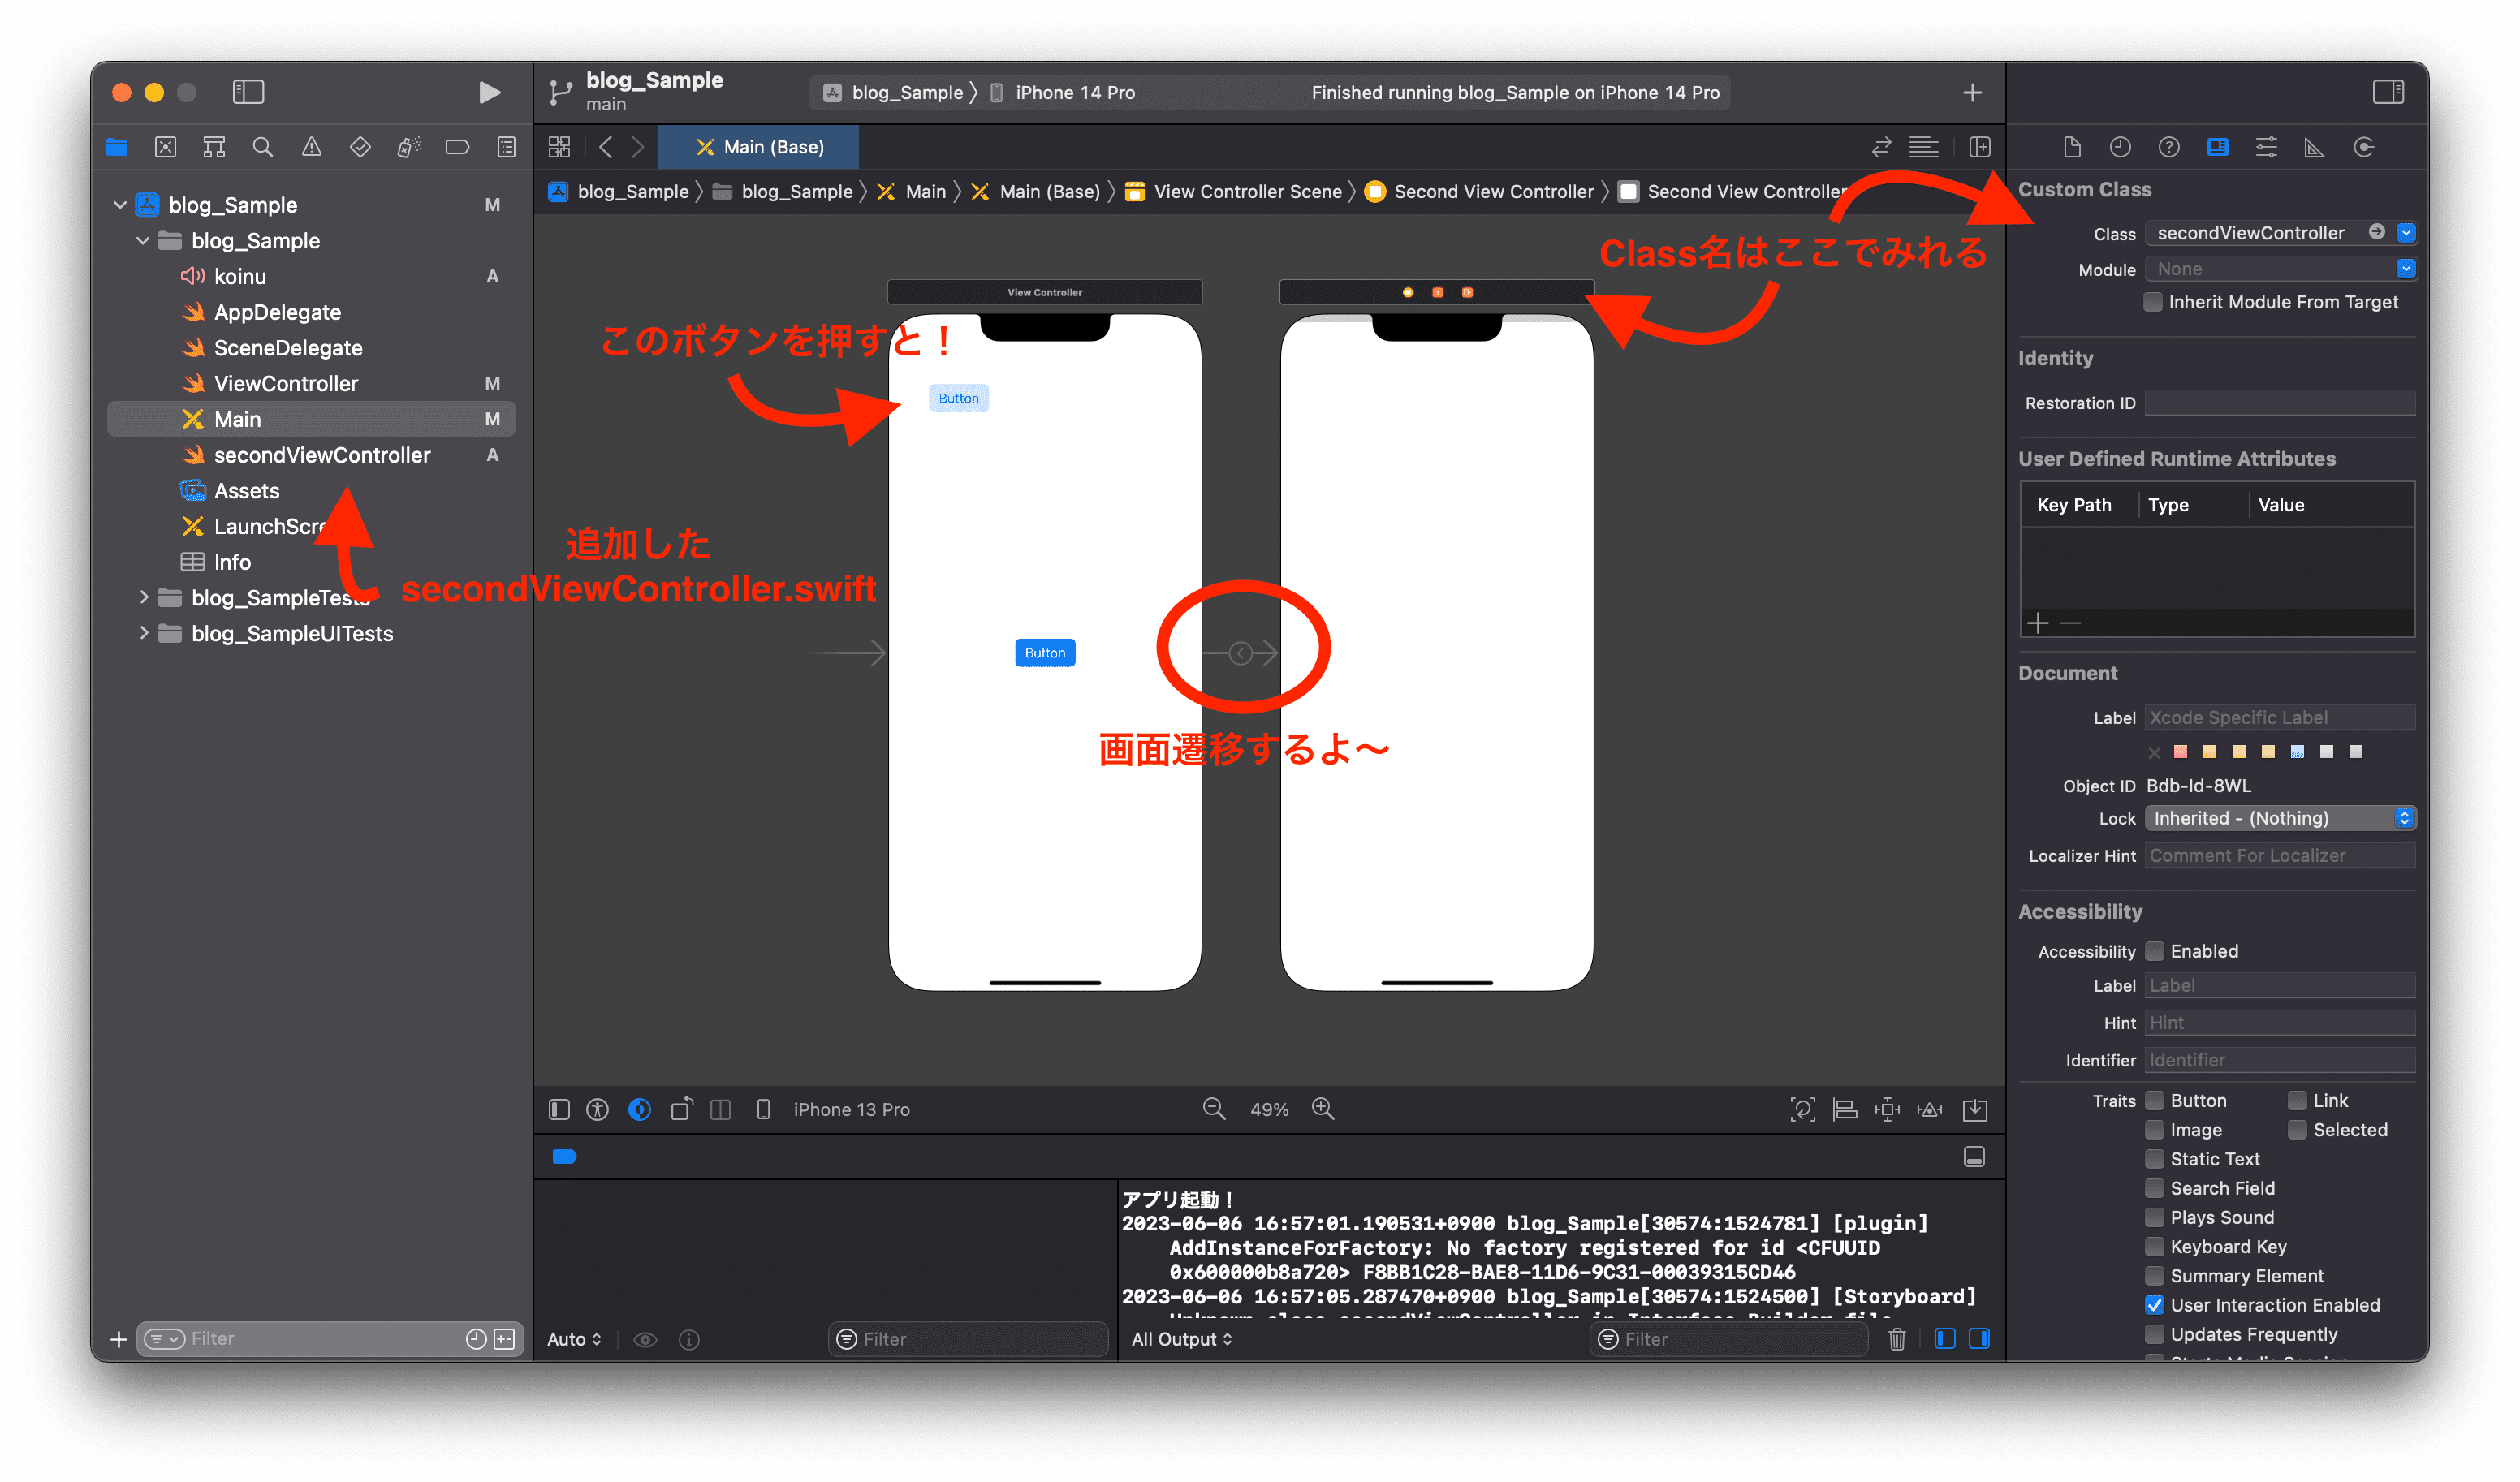Select the blog_Sample scheme

pos(893,93)
